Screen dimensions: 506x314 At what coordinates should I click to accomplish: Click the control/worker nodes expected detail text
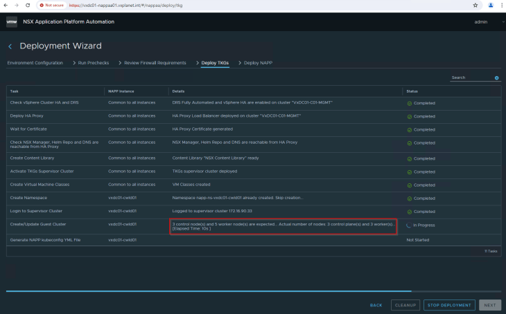[283, 226]
